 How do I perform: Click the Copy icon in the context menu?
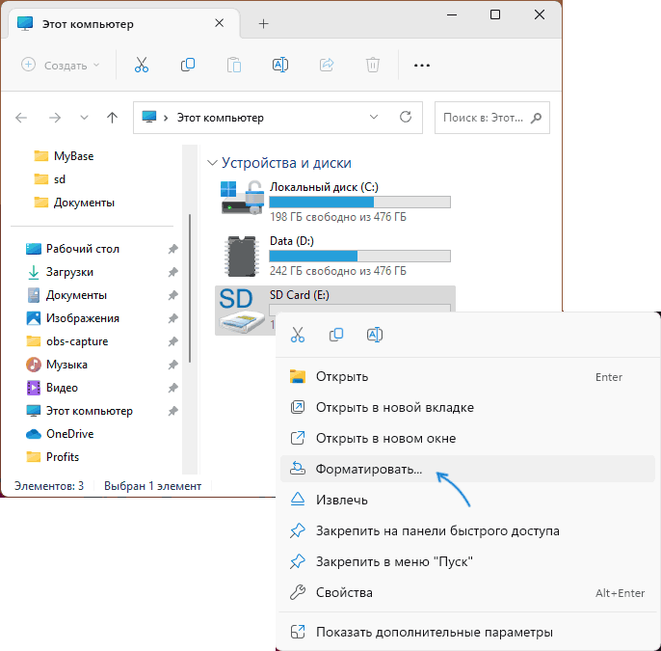click(336, 335)
